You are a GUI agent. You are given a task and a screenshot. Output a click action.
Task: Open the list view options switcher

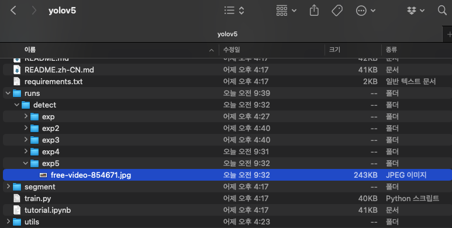[234, 11]
